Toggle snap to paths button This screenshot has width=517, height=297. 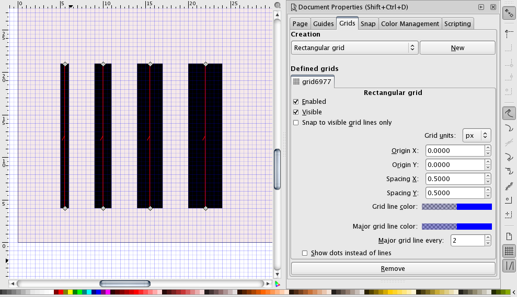point(509,128)
